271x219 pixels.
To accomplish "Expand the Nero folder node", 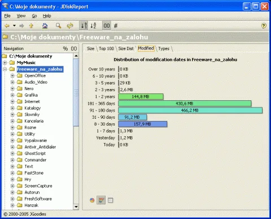I will tap(12, 88).
